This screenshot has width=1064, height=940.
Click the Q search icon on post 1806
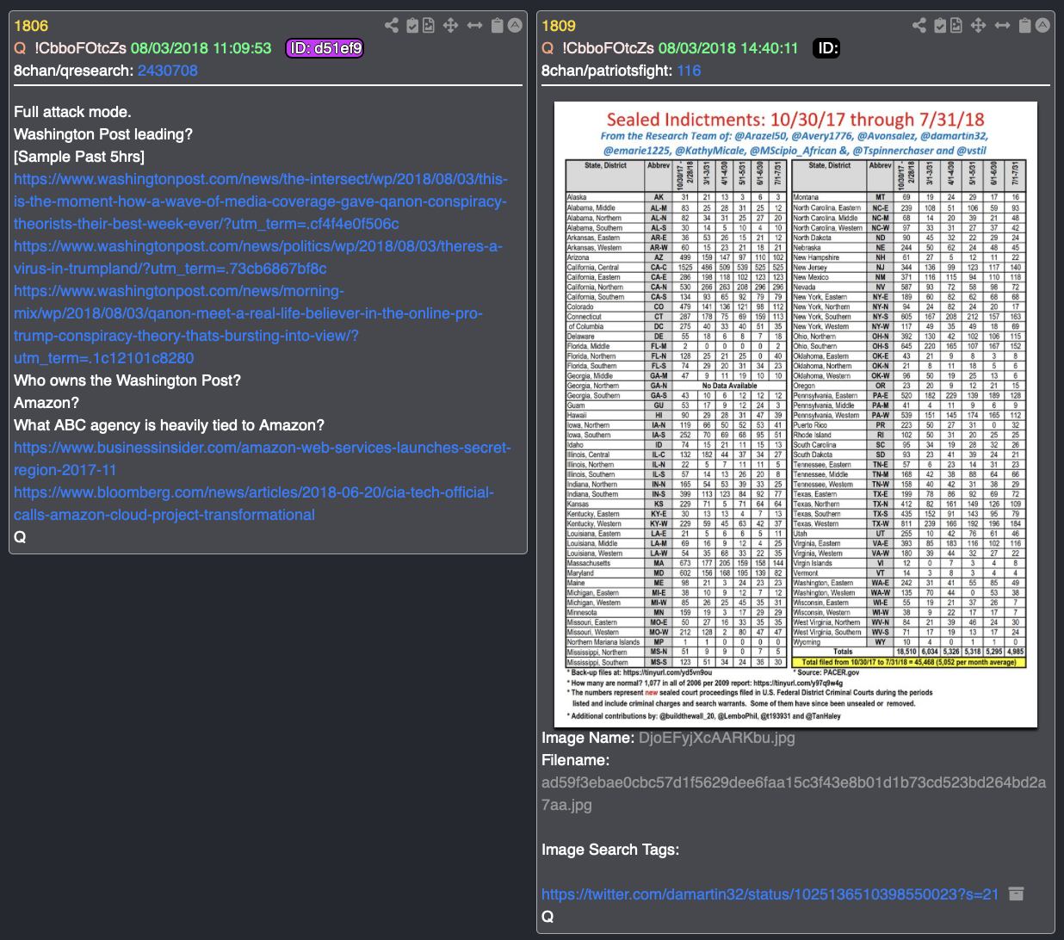[x=20, y=48]
